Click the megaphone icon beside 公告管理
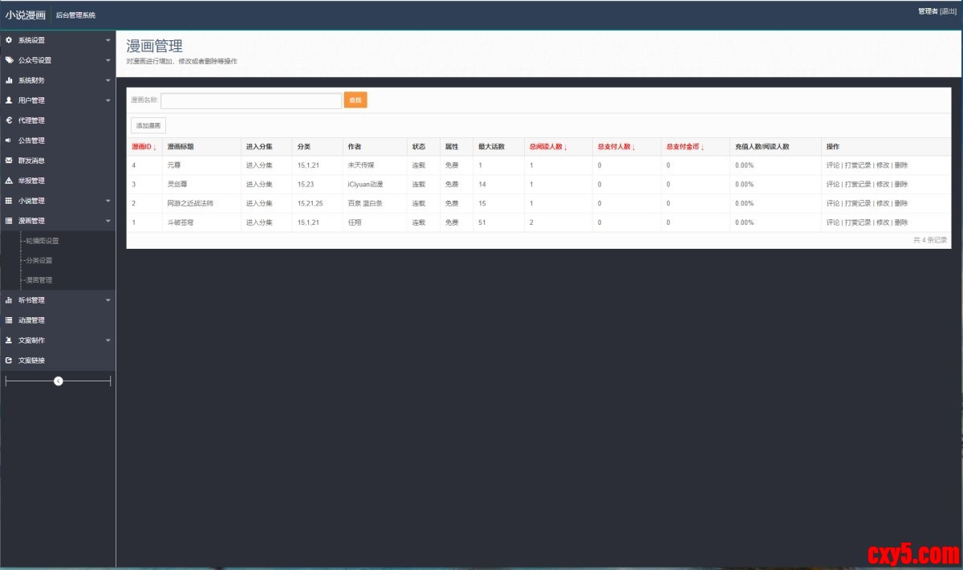This screenshot has height=570, width=963. (9, 140)
